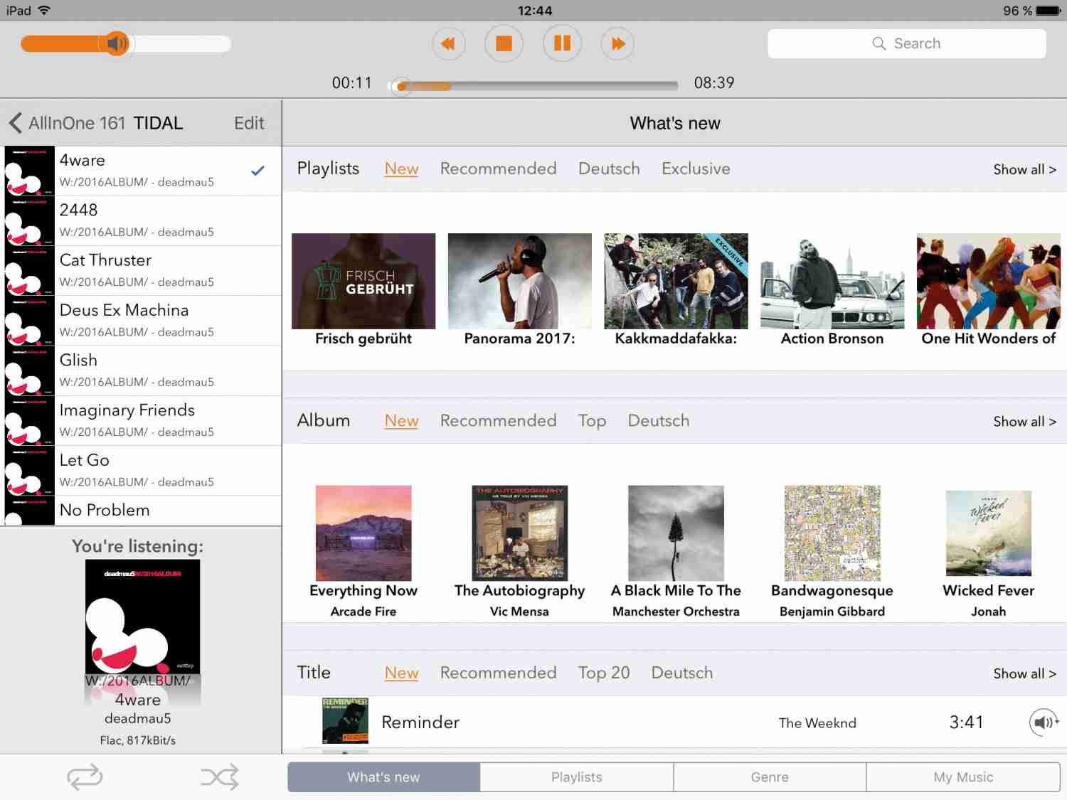Select the New filter under Album

(402, 420)
